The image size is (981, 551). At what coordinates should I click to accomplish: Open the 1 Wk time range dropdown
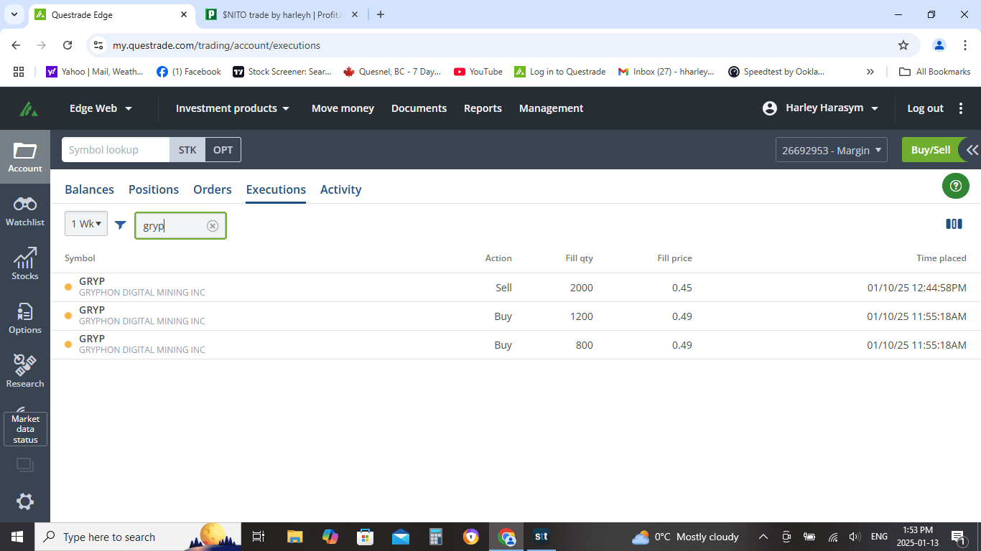point(86,224)
